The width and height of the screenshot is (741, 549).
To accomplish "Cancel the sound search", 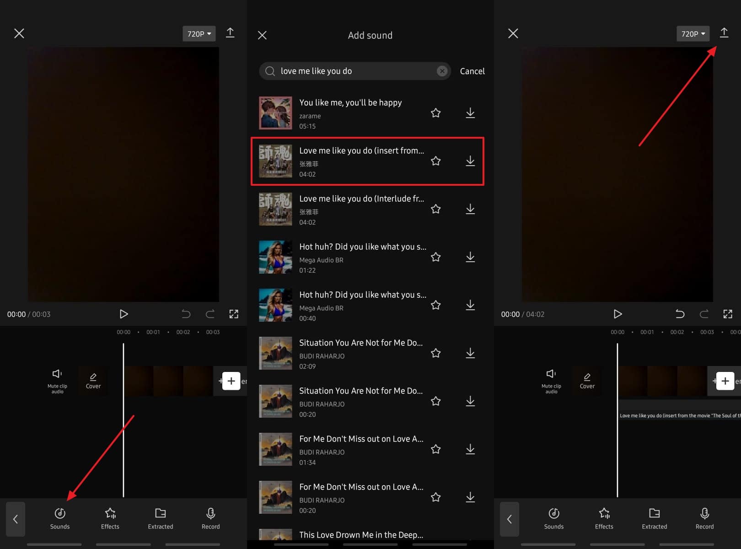I will click(472, 71).
